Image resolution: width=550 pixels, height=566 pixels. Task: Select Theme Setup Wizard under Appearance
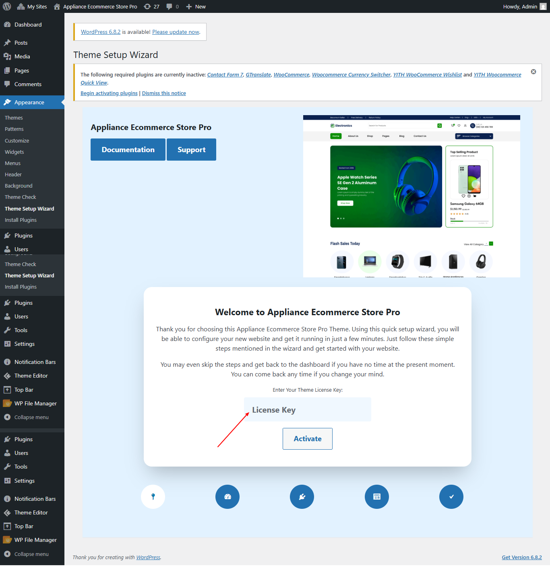click(x=29, y=209)
